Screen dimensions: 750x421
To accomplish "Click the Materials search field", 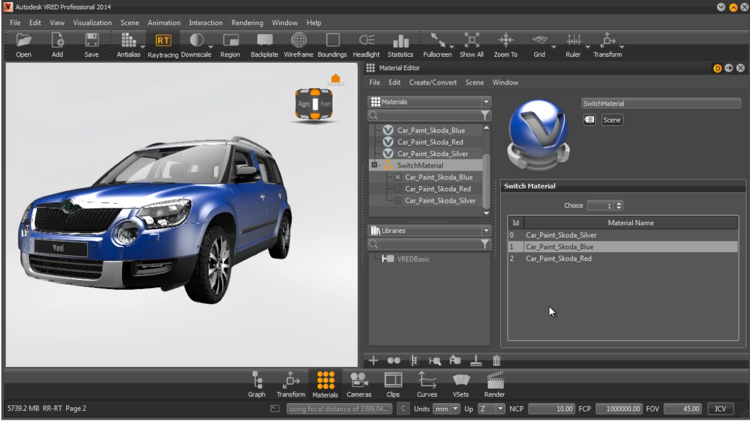I will click(x=424, y=115).
